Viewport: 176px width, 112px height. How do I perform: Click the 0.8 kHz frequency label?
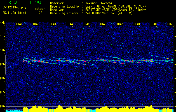(2, 78)
